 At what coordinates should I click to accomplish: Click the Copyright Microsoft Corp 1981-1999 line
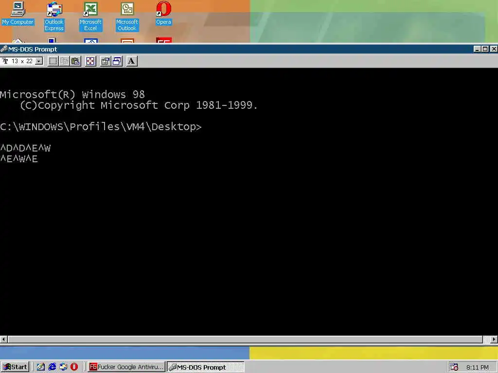(x=139, y=105)
